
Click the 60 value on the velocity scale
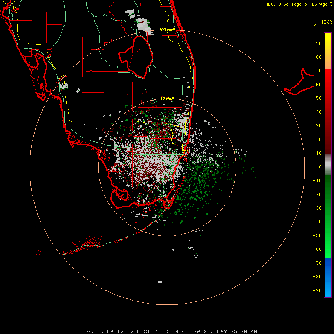click(x=319, y=85)
